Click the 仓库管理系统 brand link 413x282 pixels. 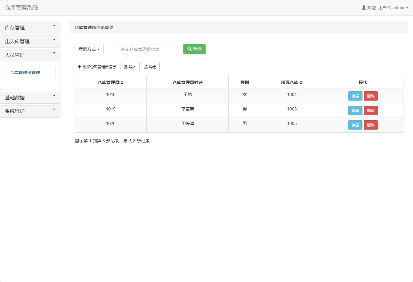click(x=21, y=8)
